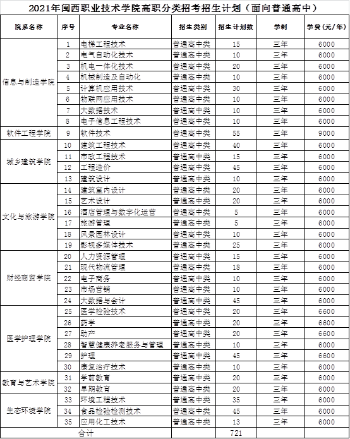Screen dimensions: 350x439
Task: Click the 食品检验检测技术 cell
Action: pos(125,411)
